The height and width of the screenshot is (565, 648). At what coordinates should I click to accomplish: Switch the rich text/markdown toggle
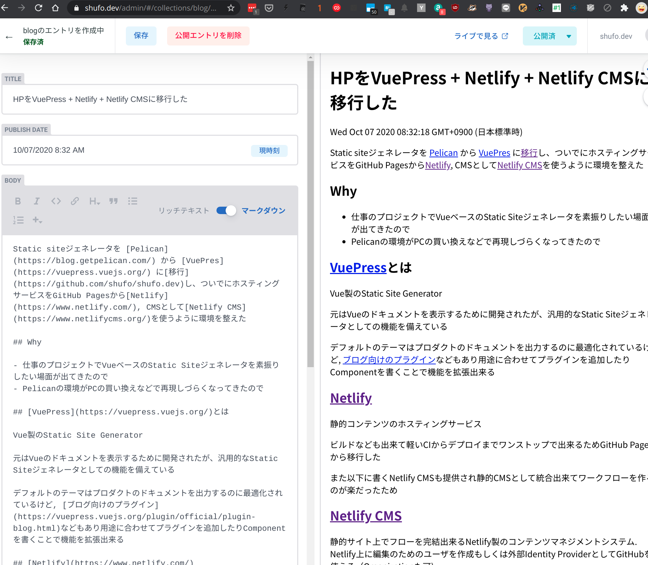tap(226, 211)
